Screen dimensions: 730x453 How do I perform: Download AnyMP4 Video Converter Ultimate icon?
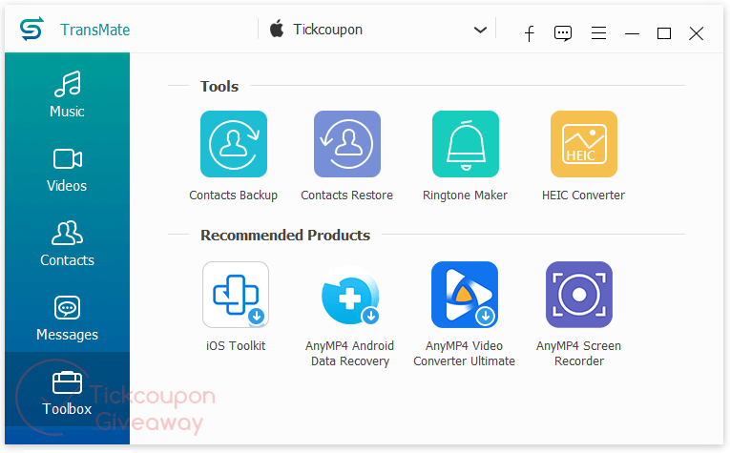pyautogui.click(x=465, y=295)
